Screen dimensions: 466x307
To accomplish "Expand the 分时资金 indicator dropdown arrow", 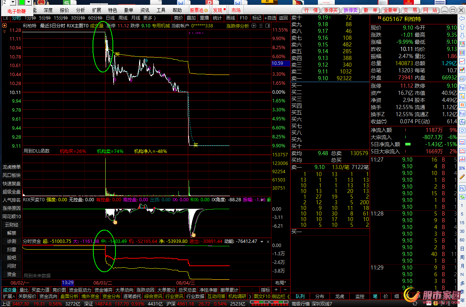I will [x=262, y=241].
